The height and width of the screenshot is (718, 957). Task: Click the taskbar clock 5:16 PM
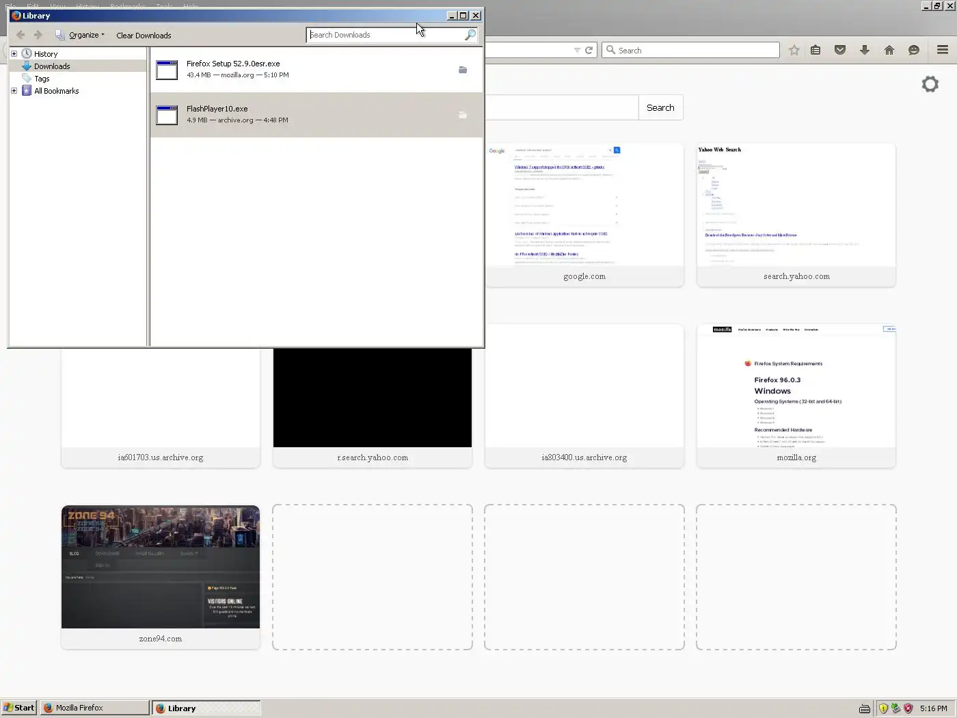[933, 708]
